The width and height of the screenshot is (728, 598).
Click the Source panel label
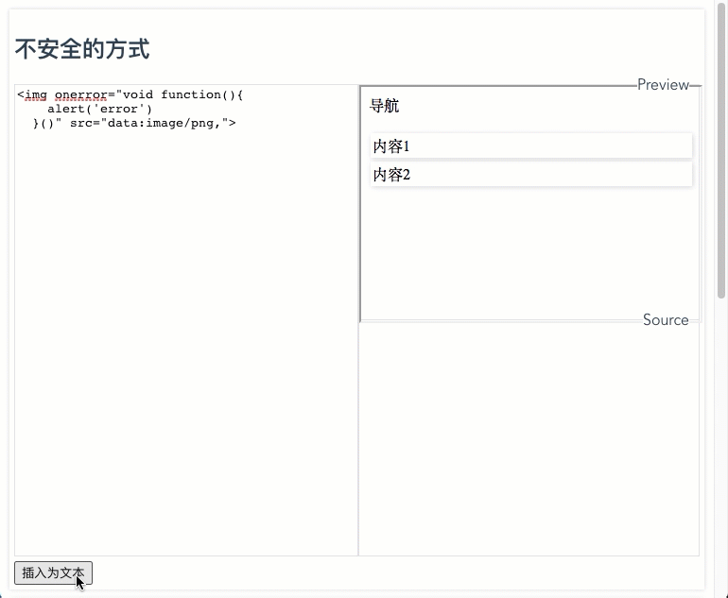[x=666, y=320]
